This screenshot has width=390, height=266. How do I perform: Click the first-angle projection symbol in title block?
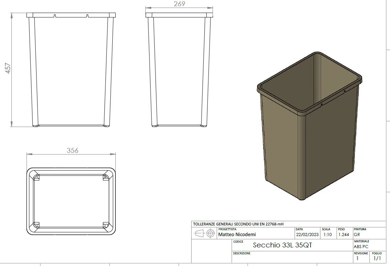[x=205, y=234]
